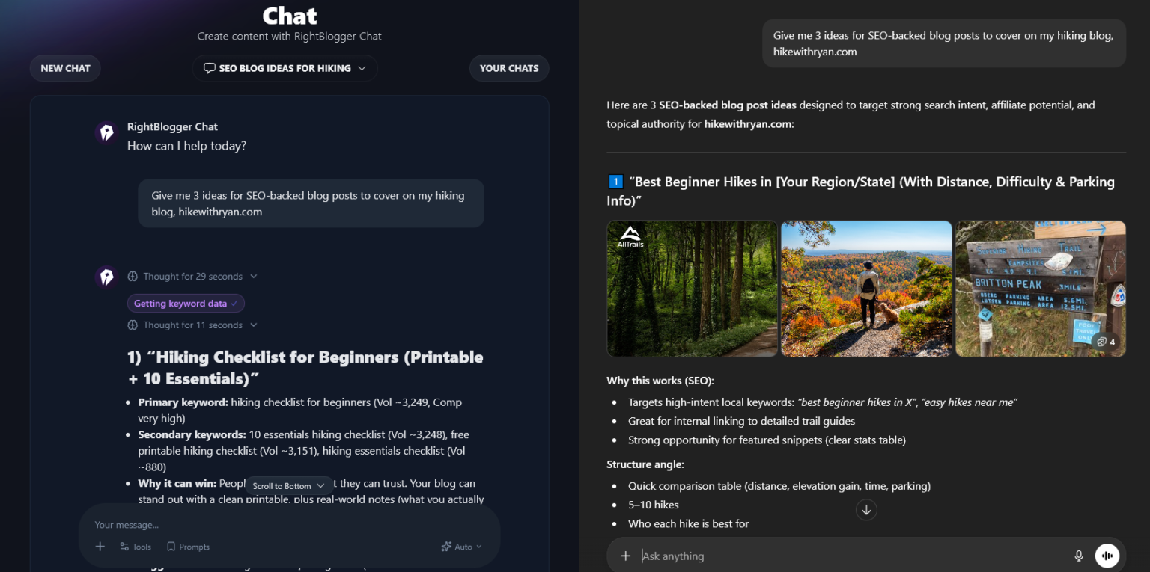The image size is (1150, 572).
Task: Start voice mode with the waveform button
Action: pyautogui.click(x=1107, y=556)
